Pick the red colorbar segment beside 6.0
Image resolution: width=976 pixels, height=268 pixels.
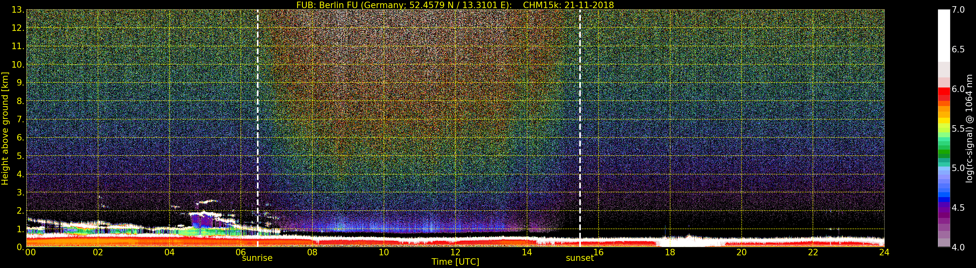coord(944,91)
